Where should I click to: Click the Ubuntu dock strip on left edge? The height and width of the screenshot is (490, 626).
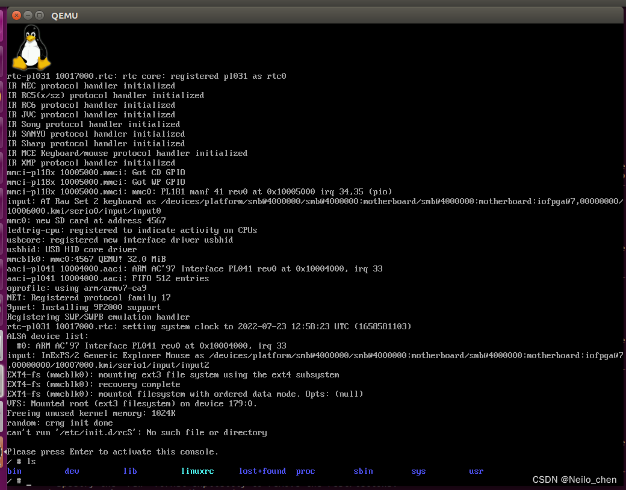point(2,241)
